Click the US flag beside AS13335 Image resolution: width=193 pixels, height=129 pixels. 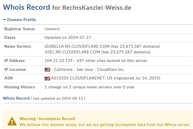[x=47, y=79]
